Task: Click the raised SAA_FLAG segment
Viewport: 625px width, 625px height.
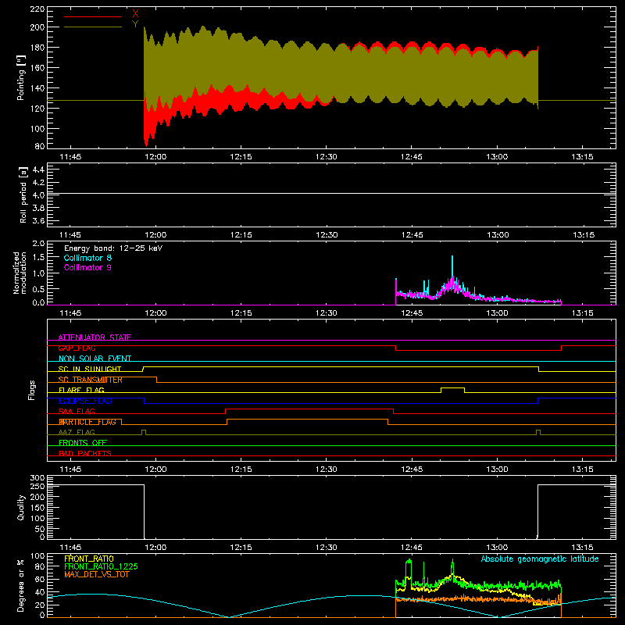Action: click(x=309, y=409)
